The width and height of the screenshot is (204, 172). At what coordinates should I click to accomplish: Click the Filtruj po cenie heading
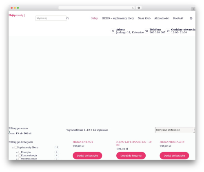coord(18,128)
